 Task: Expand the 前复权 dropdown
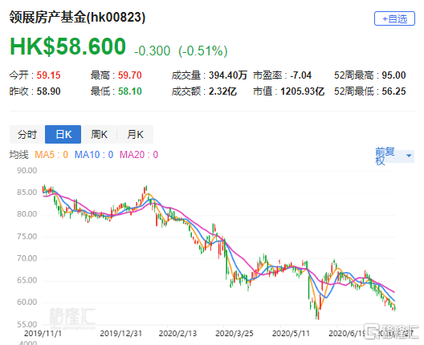[394, 156]
